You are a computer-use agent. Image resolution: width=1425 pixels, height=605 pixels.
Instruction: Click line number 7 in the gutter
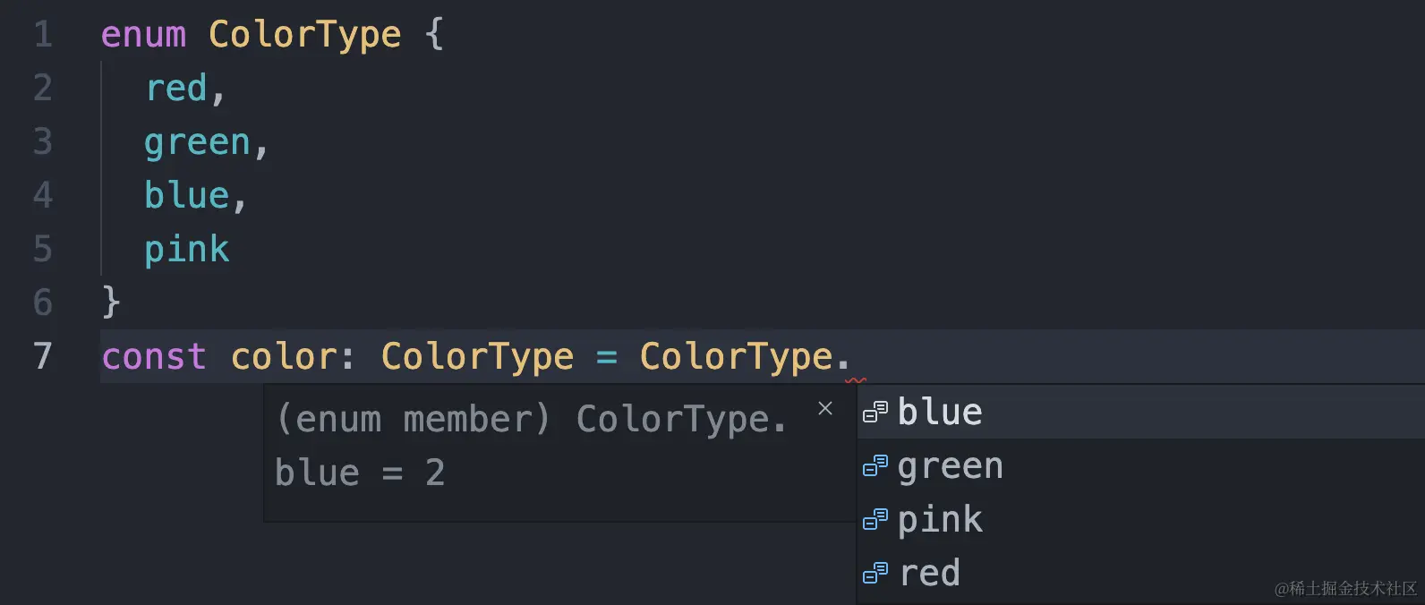coord(42,356)
